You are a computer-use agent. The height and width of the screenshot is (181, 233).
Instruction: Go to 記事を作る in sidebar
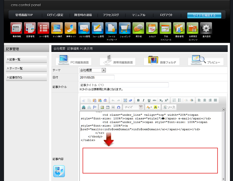[26, 78]
